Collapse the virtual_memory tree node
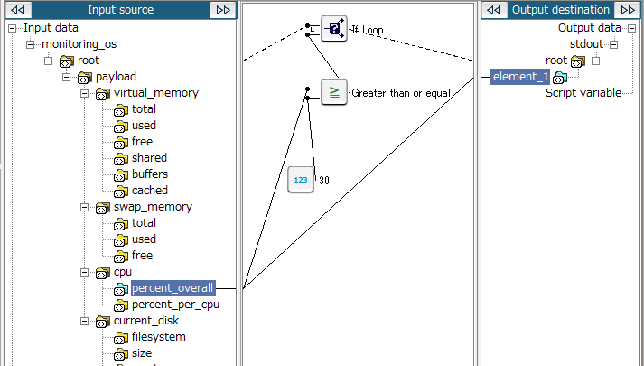The width and height of the screenshot is (644, 366). click(x=85, y=93)
